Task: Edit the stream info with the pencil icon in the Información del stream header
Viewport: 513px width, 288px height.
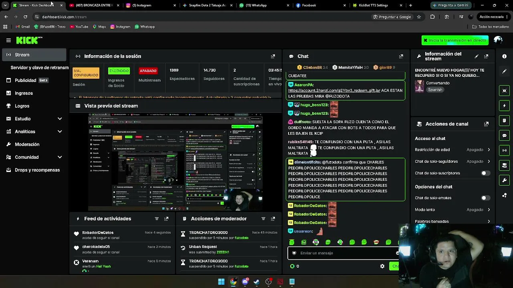Action: pos(477,56)
